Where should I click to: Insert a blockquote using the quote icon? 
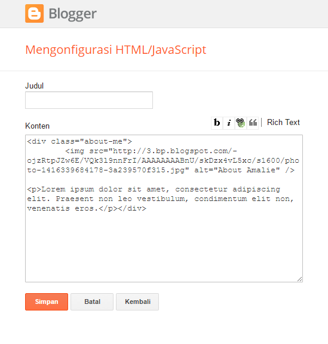[x=253, y=123]
